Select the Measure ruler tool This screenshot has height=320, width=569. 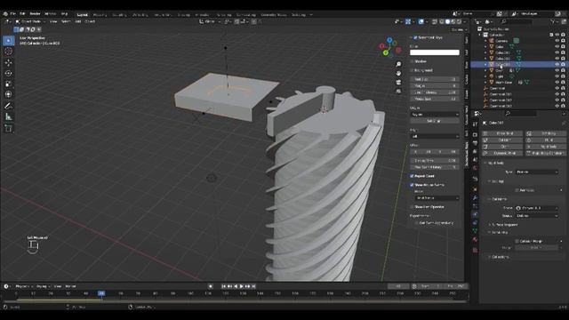click(9, 116)
